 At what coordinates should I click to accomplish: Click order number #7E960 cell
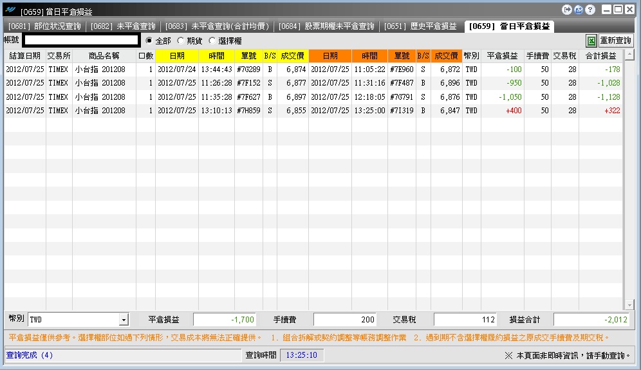[402, 69]
